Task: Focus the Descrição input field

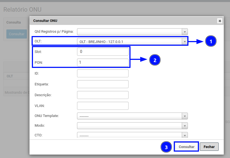Action: (103, 95)
